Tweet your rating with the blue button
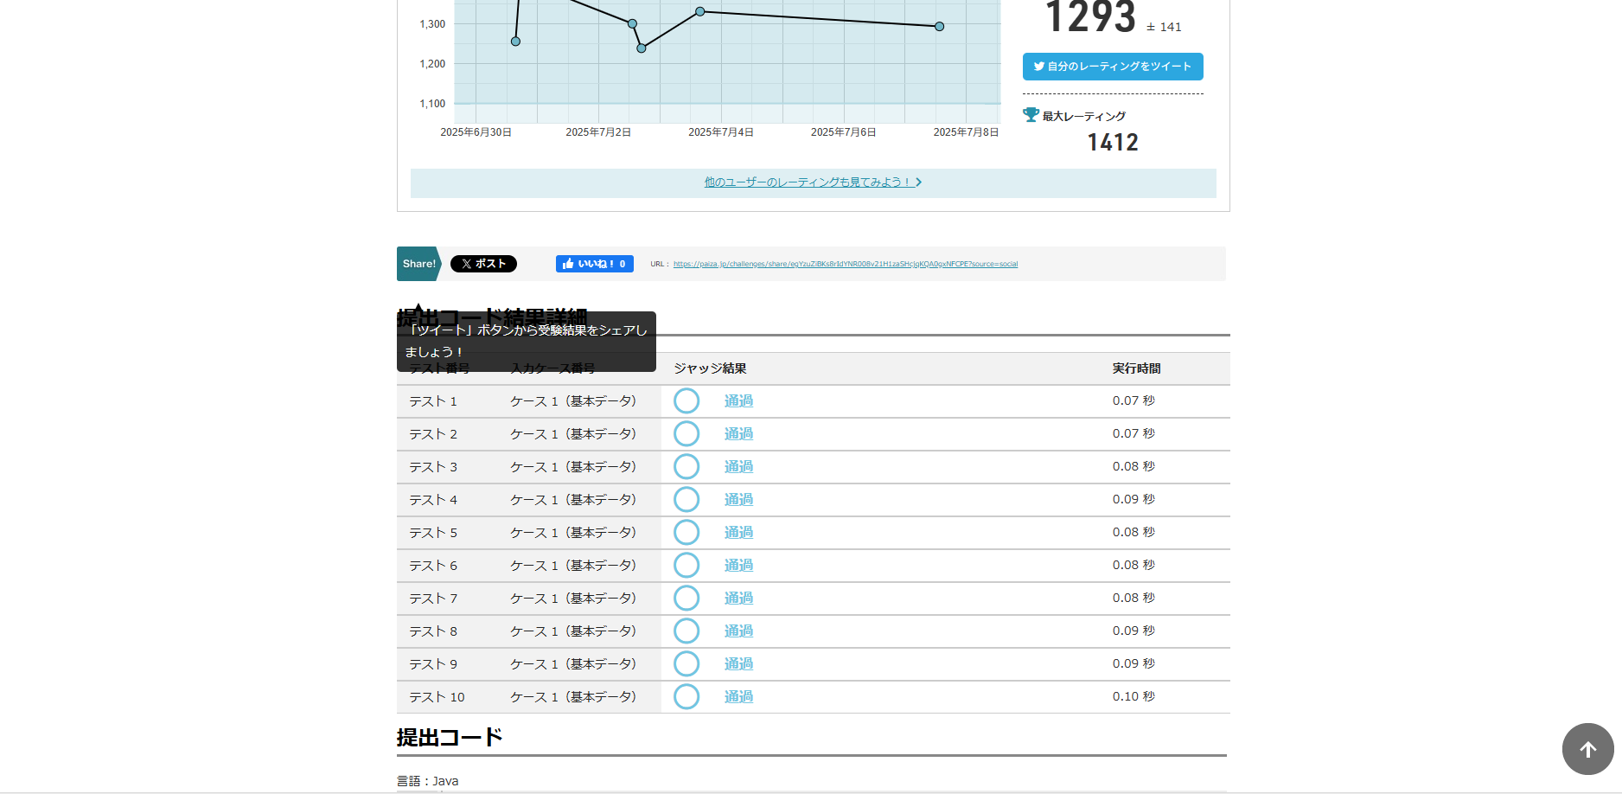 coord(1113,67)
